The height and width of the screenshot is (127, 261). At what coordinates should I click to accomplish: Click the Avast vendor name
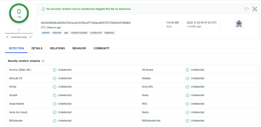coord(145,95)
